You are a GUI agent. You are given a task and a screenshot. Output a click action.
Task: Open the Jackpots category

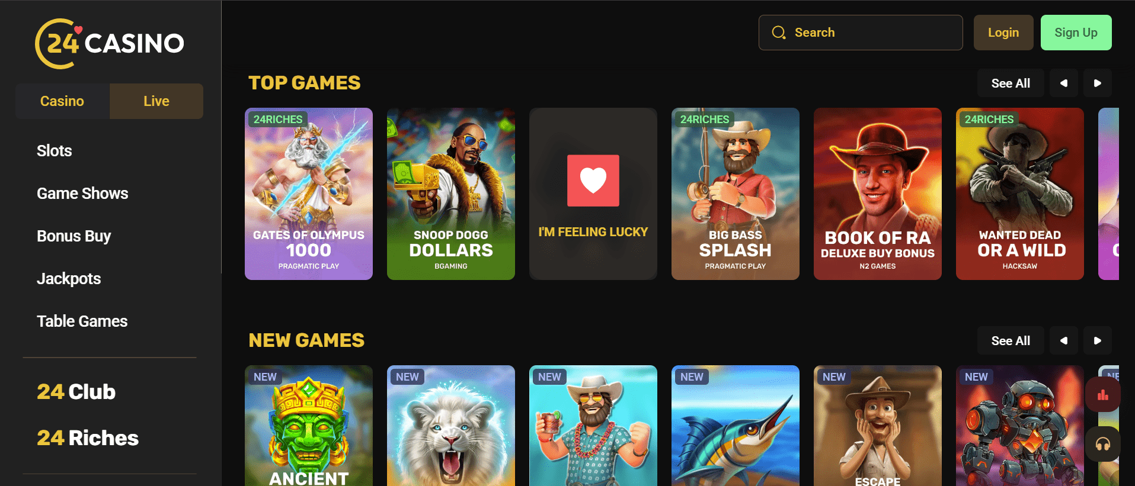pyautogui.click(x=69, y=279)
